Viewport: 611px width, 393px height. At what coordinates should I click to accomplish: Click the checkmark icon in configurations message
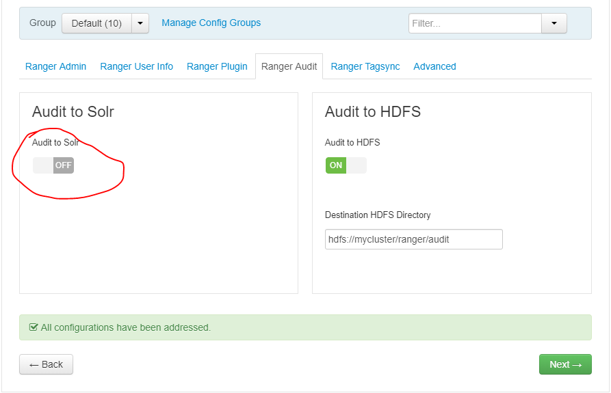[34, 327]
